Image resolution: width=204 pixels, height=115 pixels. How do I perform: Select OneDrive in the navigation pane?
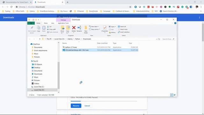[x=35, y=44]
